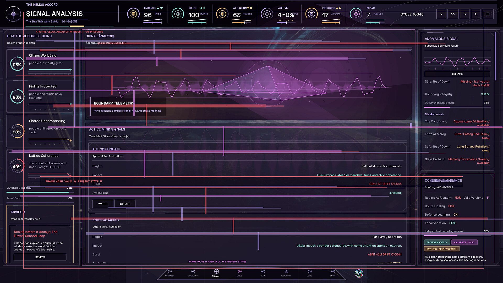
Task: Click the "Long Survey Rotation / away" mission
Action: click(473, 148)
